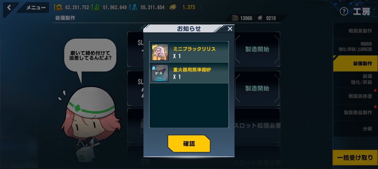Switch to 戦闘員 強化/昇級/上限拡張 tab
Image resolution: width=378 pixels, height=169 pixels.
[355, 47]
